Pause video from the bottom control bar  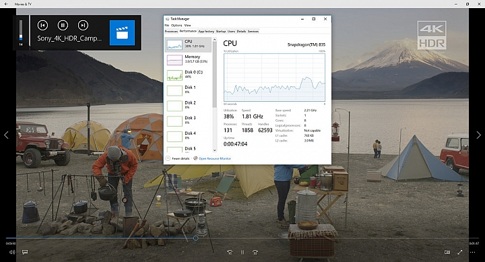tap(243, 252)
